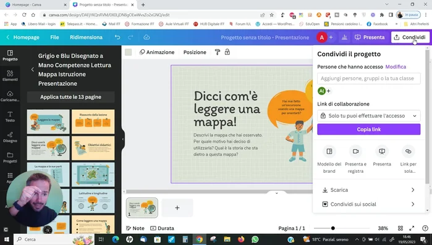Viewport: 432px width, 245px height.
Task: Open the help question mark icon
Action: [x=425, y=228]
